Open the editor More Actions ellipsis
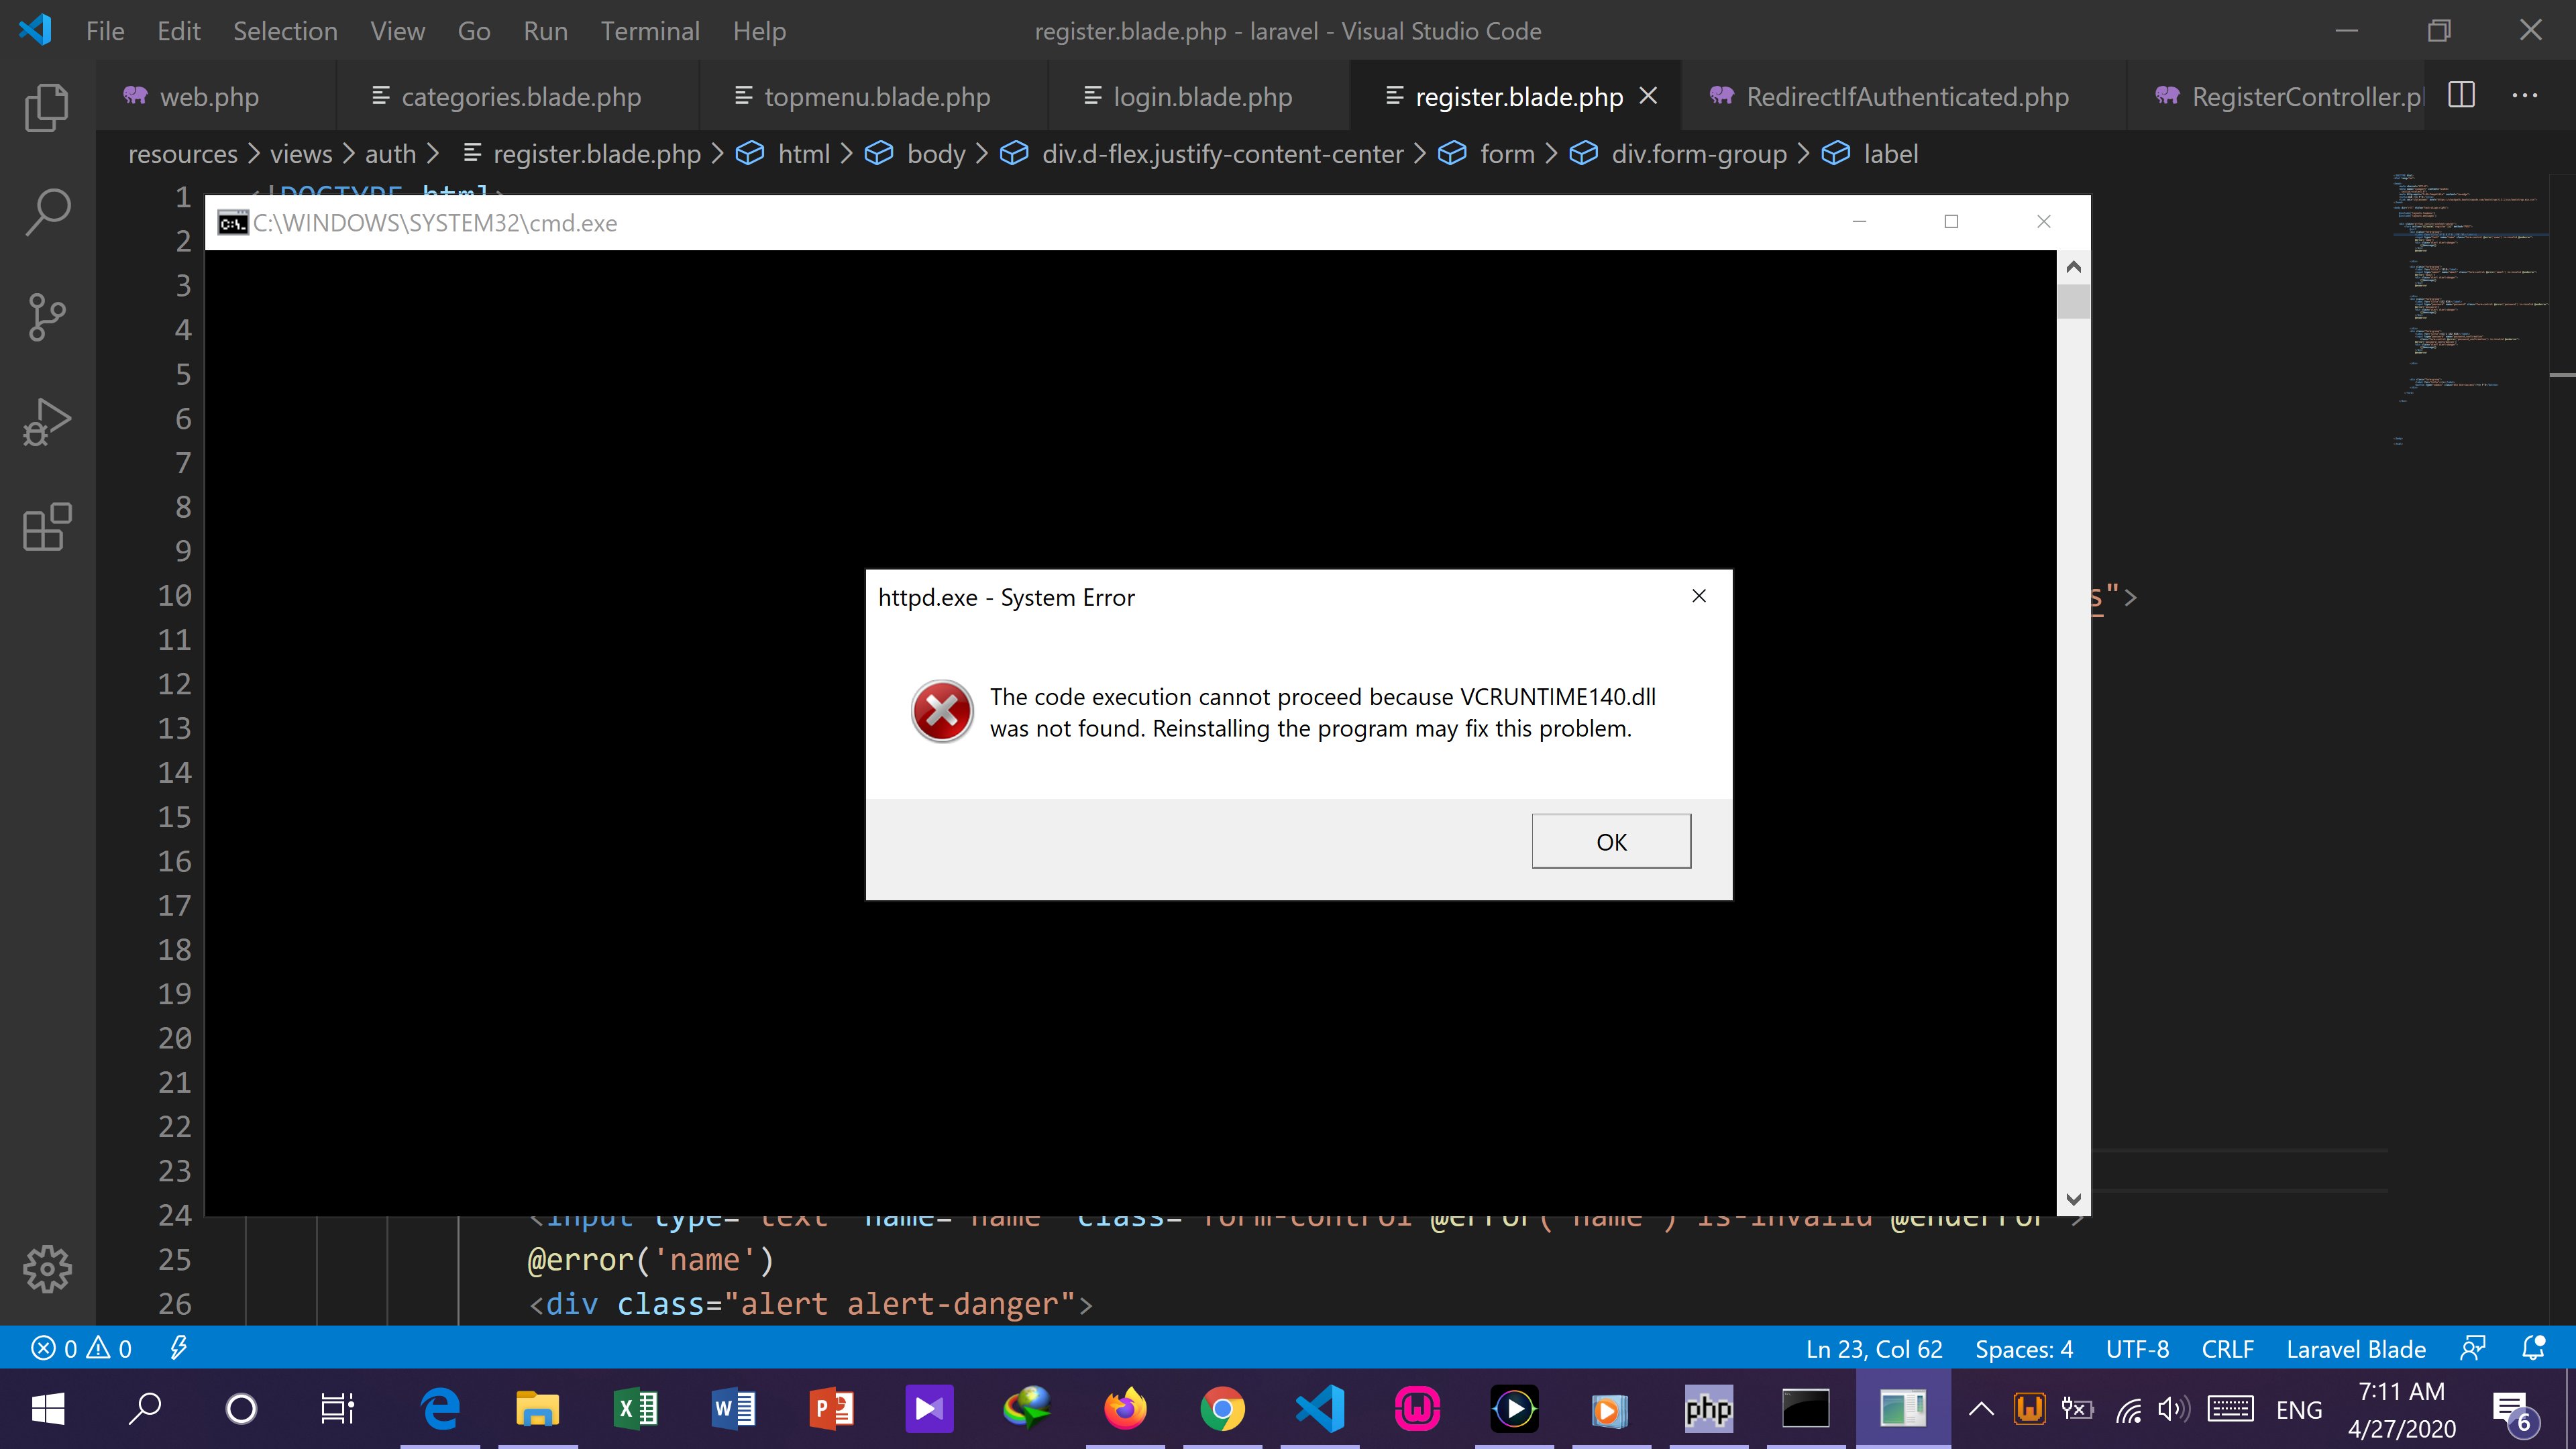The height and width of the screenshot is (1449, 2576). pyautogui.click(x=2524, y=96)
